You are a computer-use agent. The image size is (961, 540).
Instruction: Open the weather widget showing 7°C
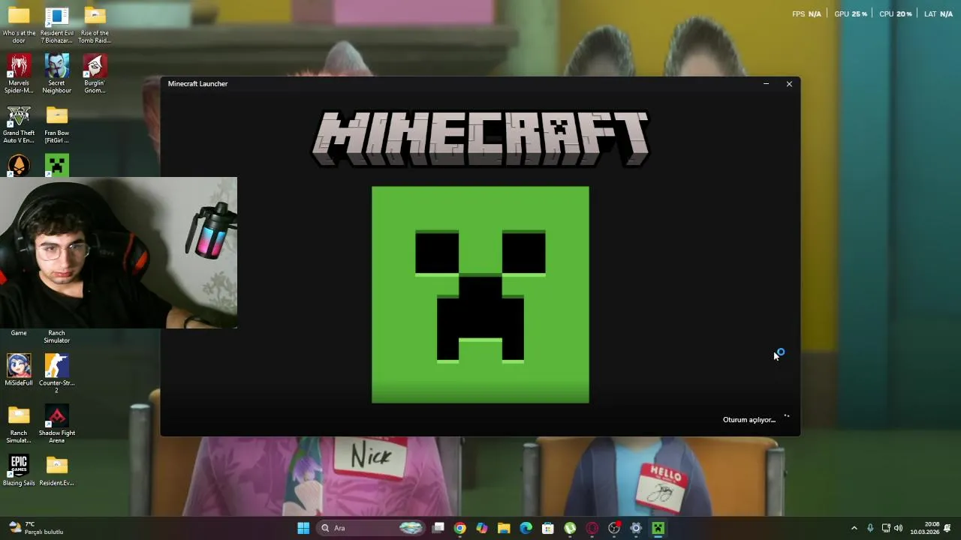(36, 528)
